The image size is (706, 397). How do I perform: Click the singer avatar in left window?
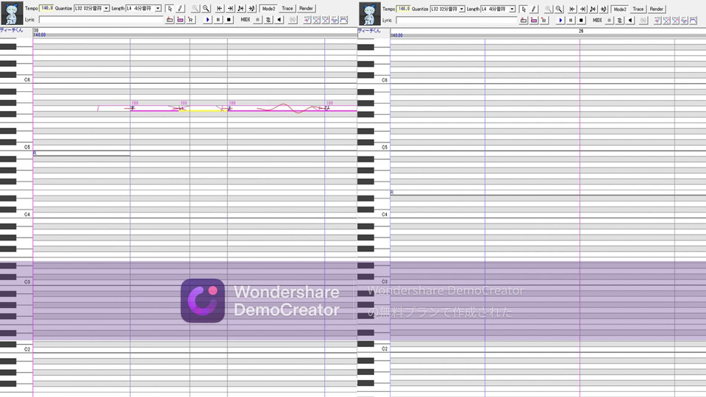click(x=12, y=13)
